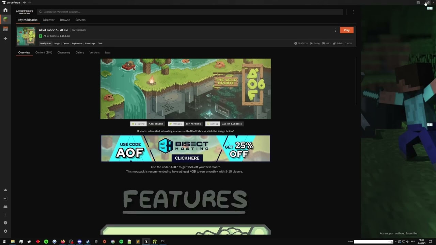Select the second game icon in sidebar
Viewport: 436px width, 245px height.
tap(5, 29)
